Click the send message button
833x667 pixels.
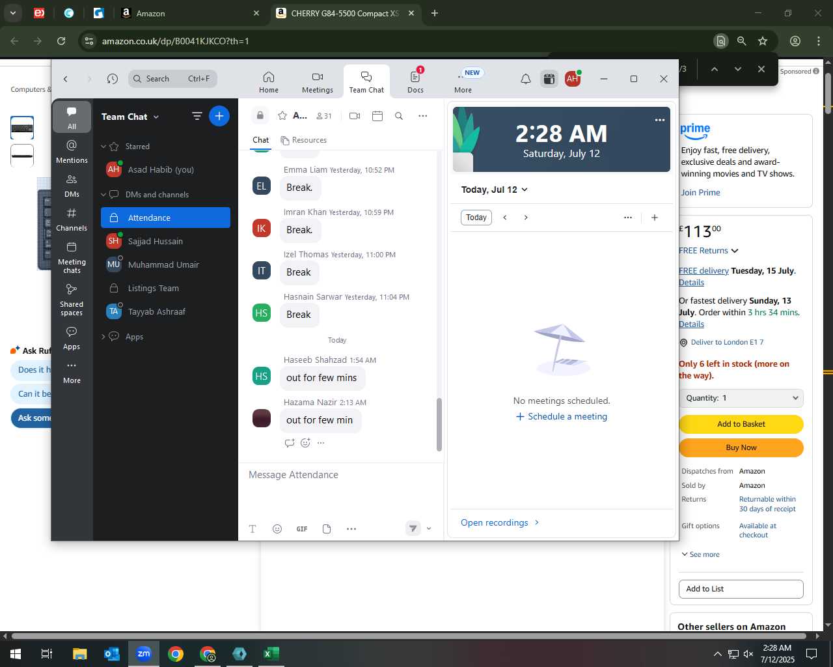click(413, 529)
